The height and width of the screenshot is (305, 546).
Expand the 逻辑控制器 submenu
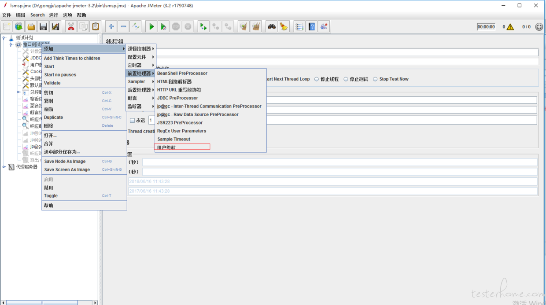click(x=141, y=49)
